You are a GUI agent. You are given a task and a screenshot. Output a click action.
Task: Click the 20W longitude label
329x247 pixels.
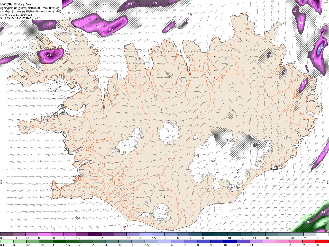pos(137,1)
